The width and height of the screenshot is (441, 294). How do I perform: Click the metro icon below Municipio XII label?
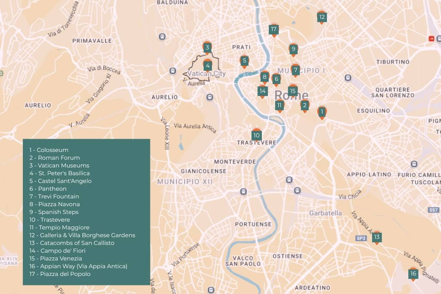(244, 192)
